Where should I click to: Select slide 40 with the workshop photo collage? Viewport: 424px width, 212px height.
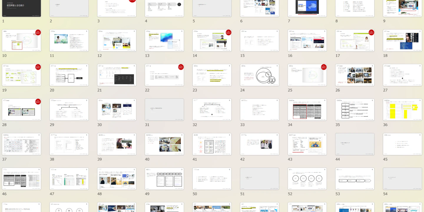[164, 144]
